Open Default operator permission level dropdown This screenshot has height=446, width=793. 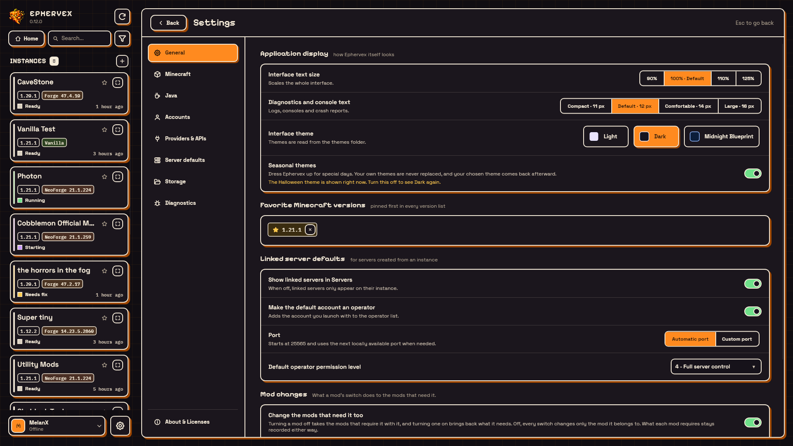pyautogui.click(x=716, y=367)
